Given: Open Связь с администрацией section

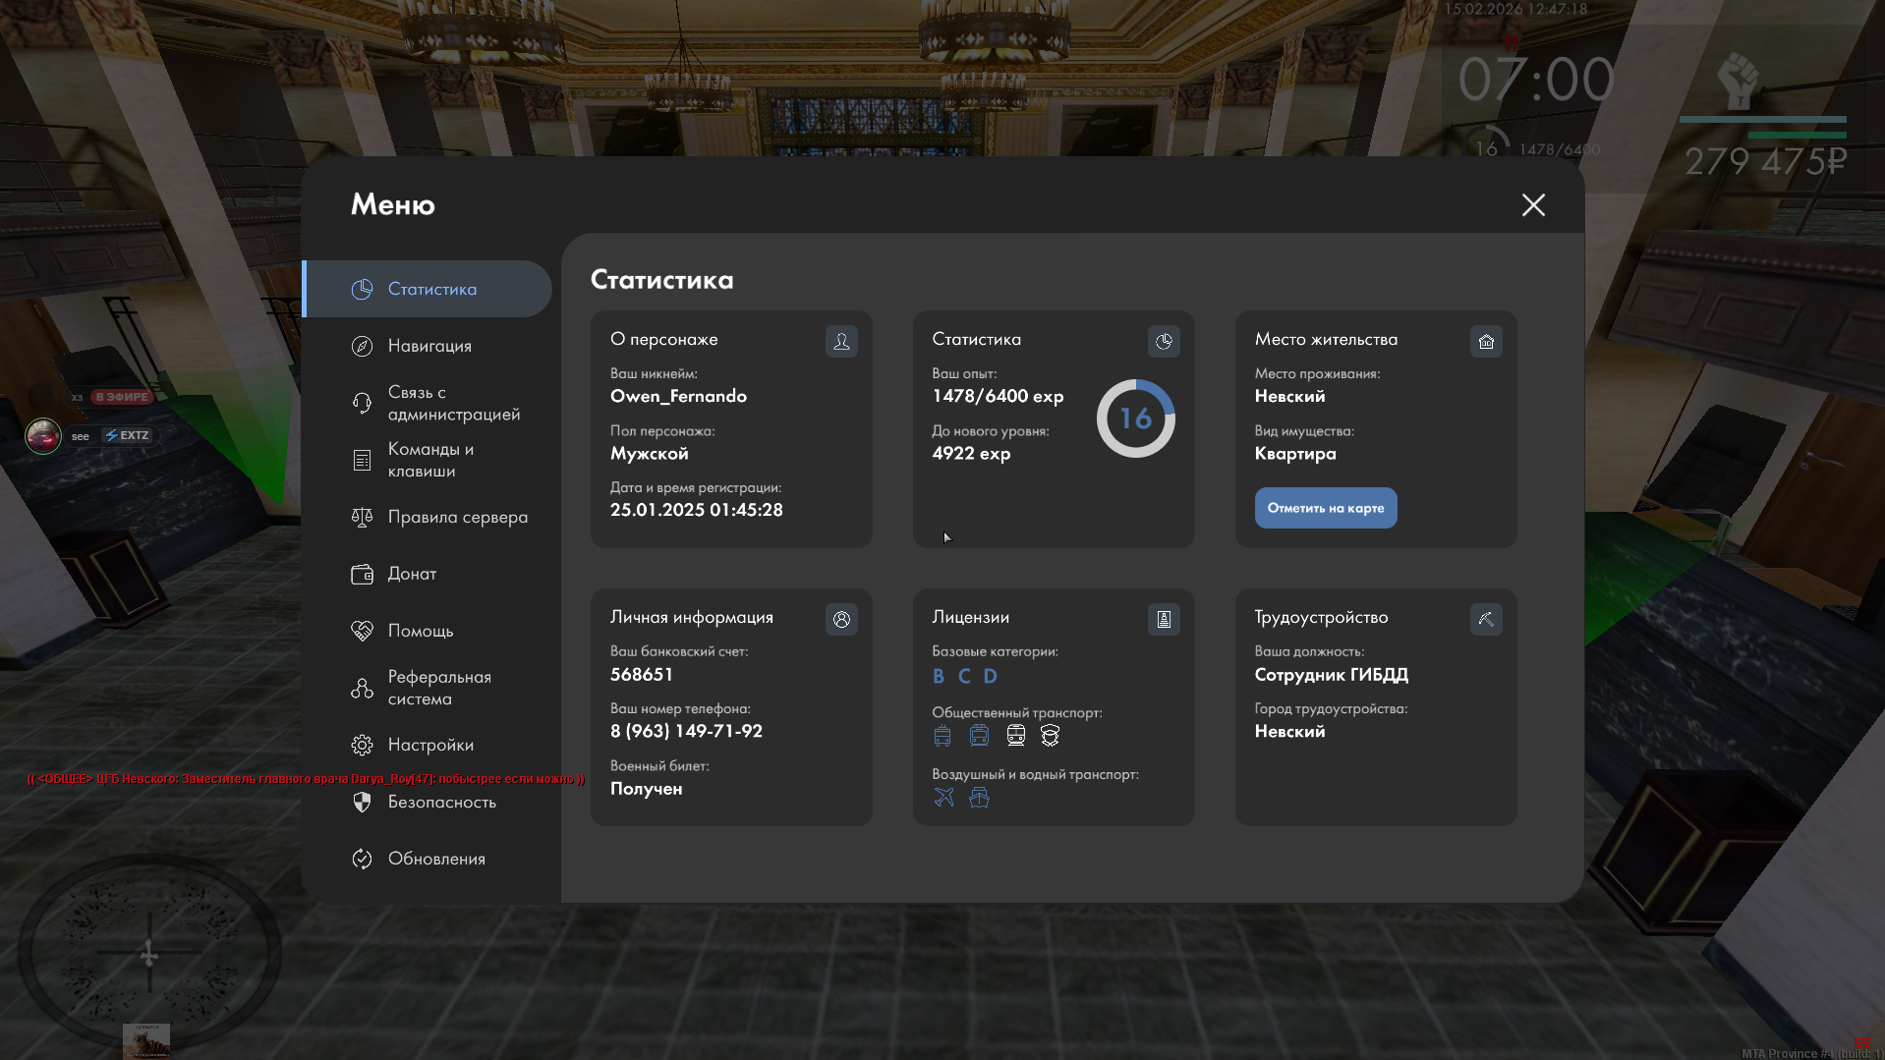Looking at the screenshot, I should (453, 403).
